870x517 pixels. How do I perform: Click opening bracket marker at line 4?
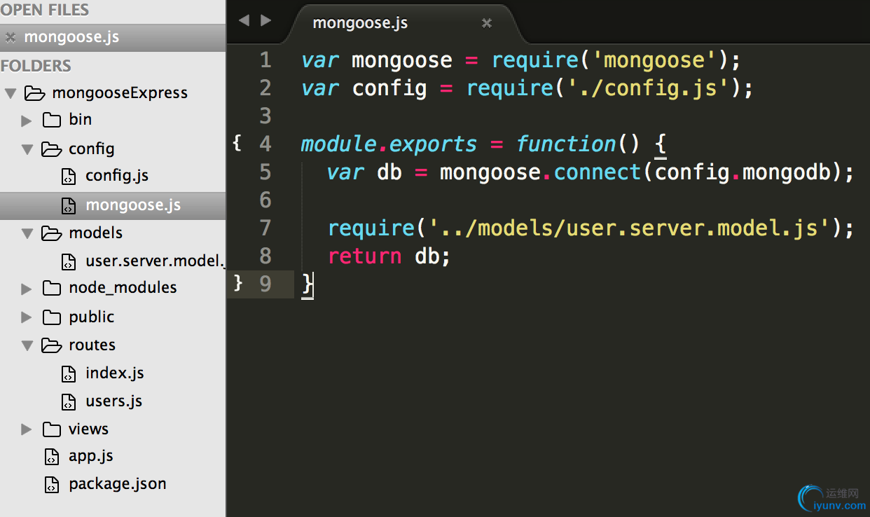(237, 144)
